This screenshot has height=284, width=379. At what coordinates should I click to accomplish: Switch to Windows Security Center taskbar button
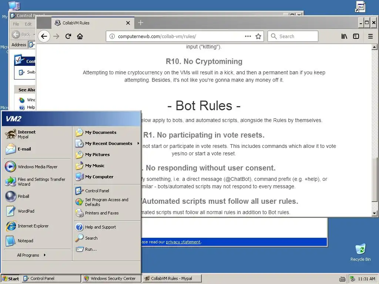pos(111,278)
